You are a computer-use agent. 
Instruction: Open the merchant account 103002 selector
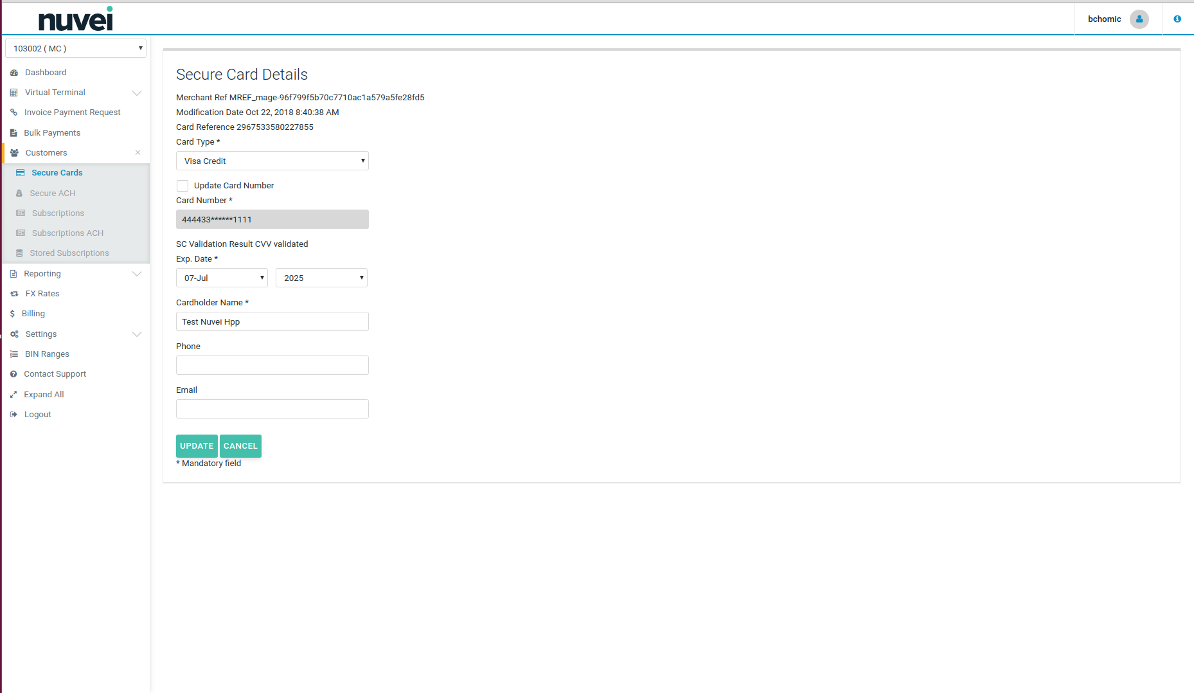click(76, 48)
